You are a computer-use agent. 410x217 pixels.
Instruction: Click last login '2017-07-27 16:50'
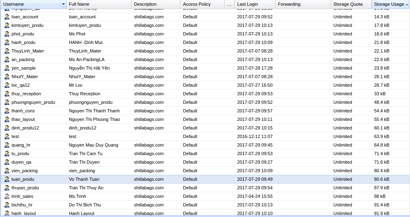tap(255, 85)
